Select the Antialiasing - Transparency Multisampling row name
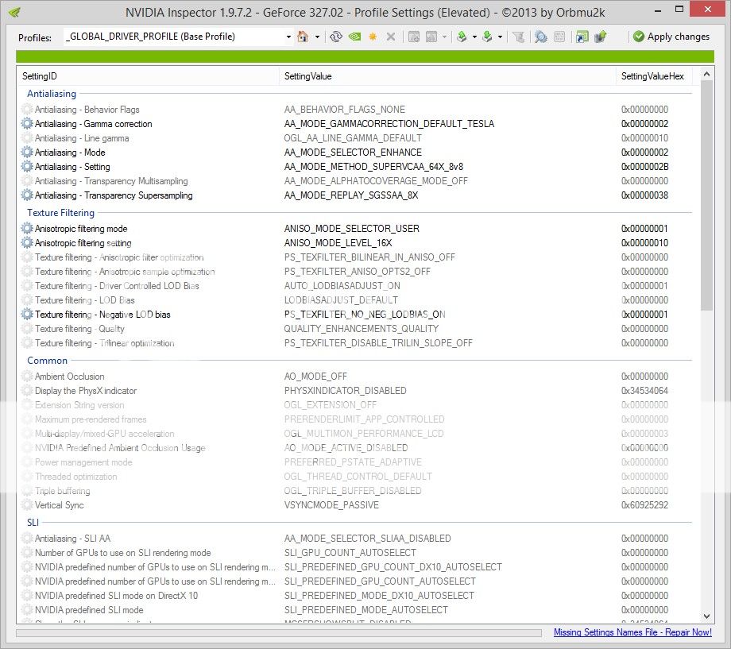Image resolution: width=731 pixels, height=649 pixels. click(x=111, y=181)
